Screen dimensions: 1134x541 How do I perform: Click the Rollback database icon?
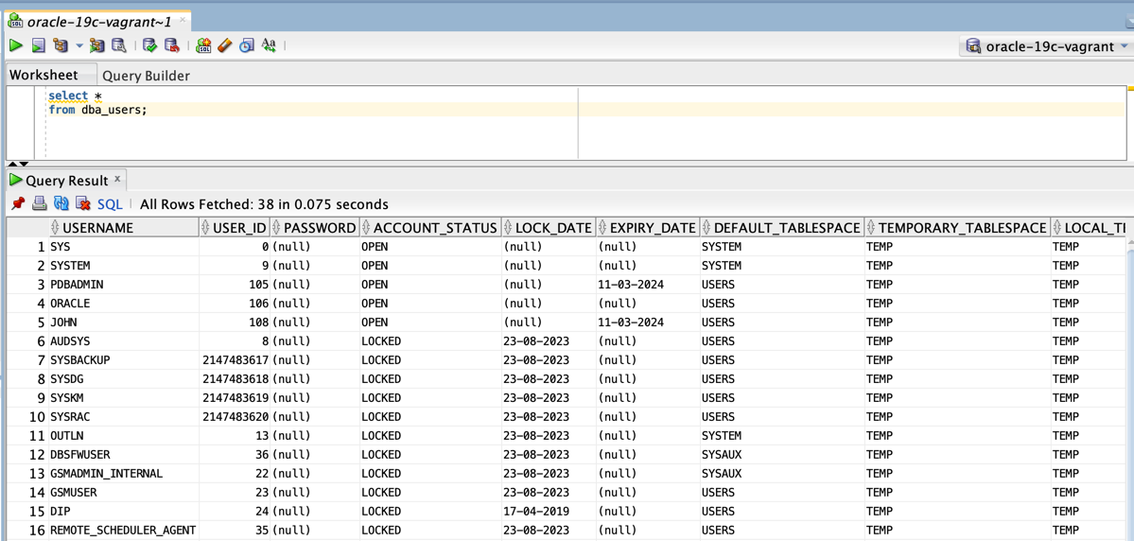click(172, 45)
